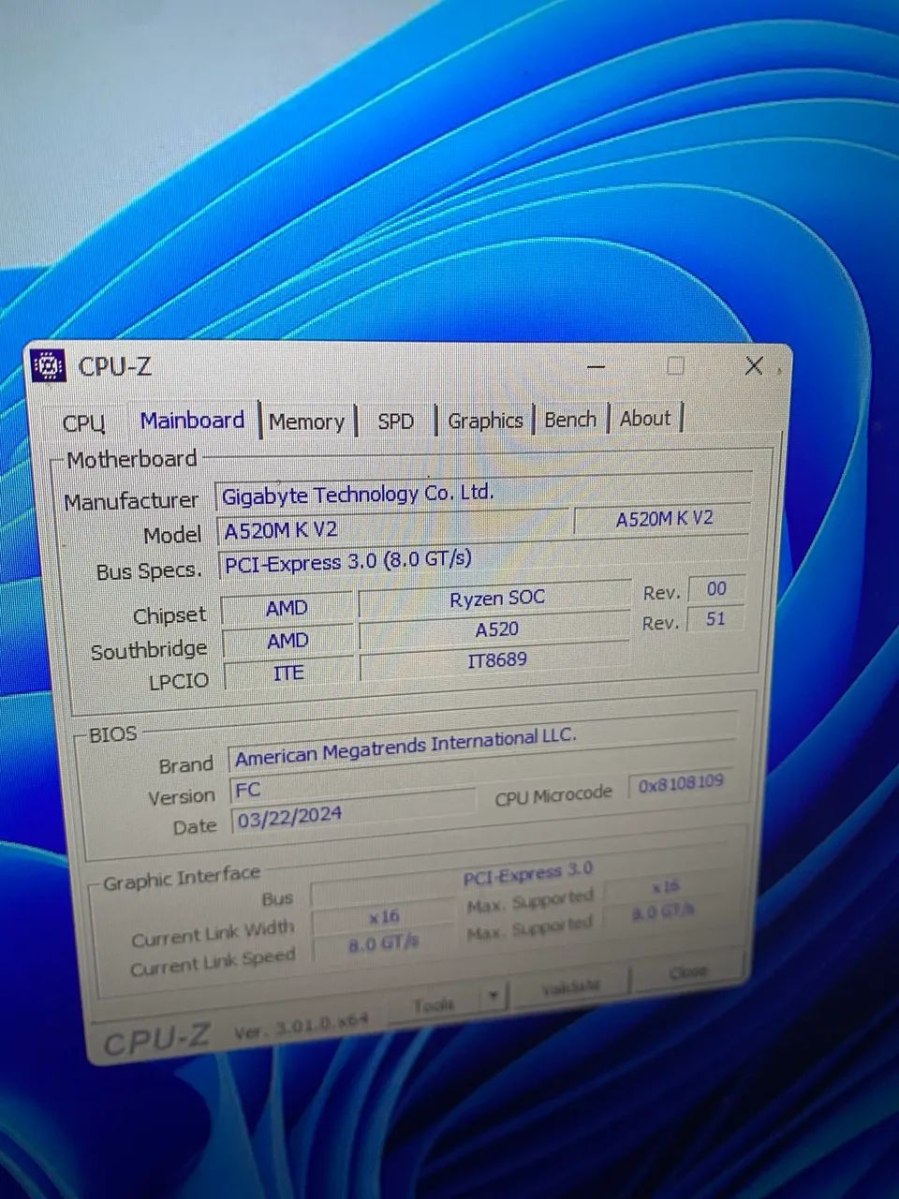Screen dimensions: 899x1199
Task: Click the Southbridge vendor AMD field
Action: coord(287,641)
